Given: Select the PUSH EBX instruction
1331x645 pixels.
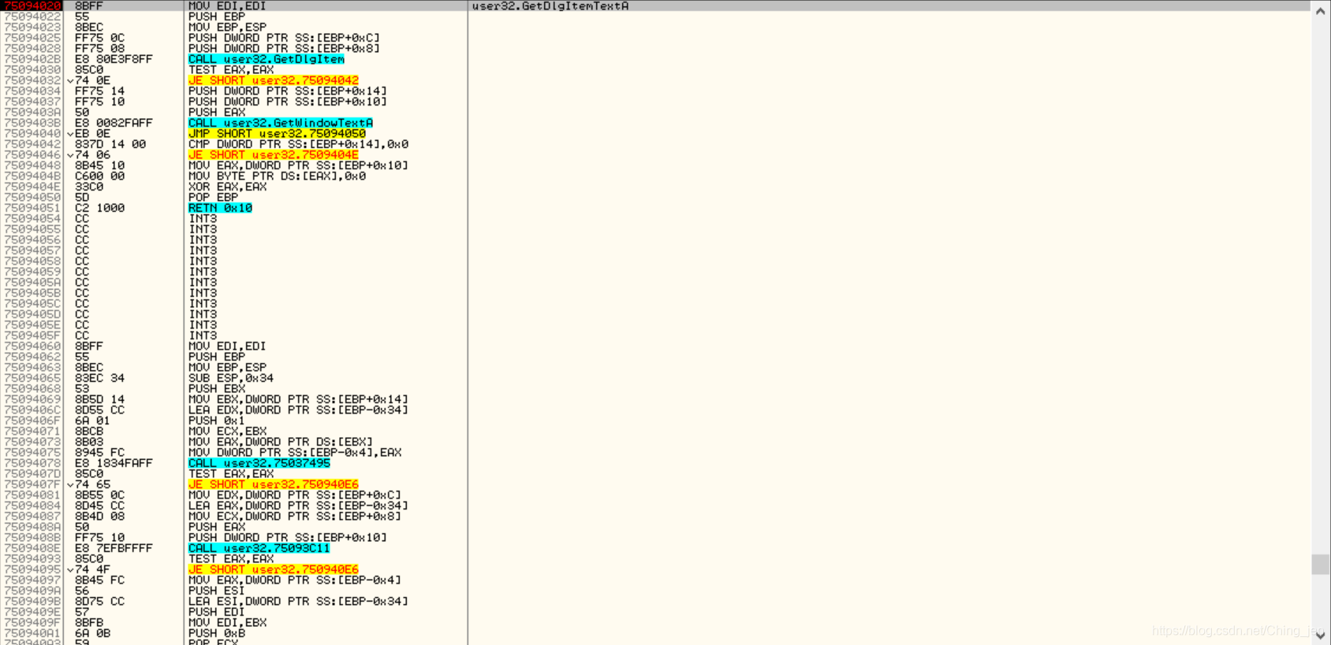Looking at the screenshot, I should click(217, 389).
